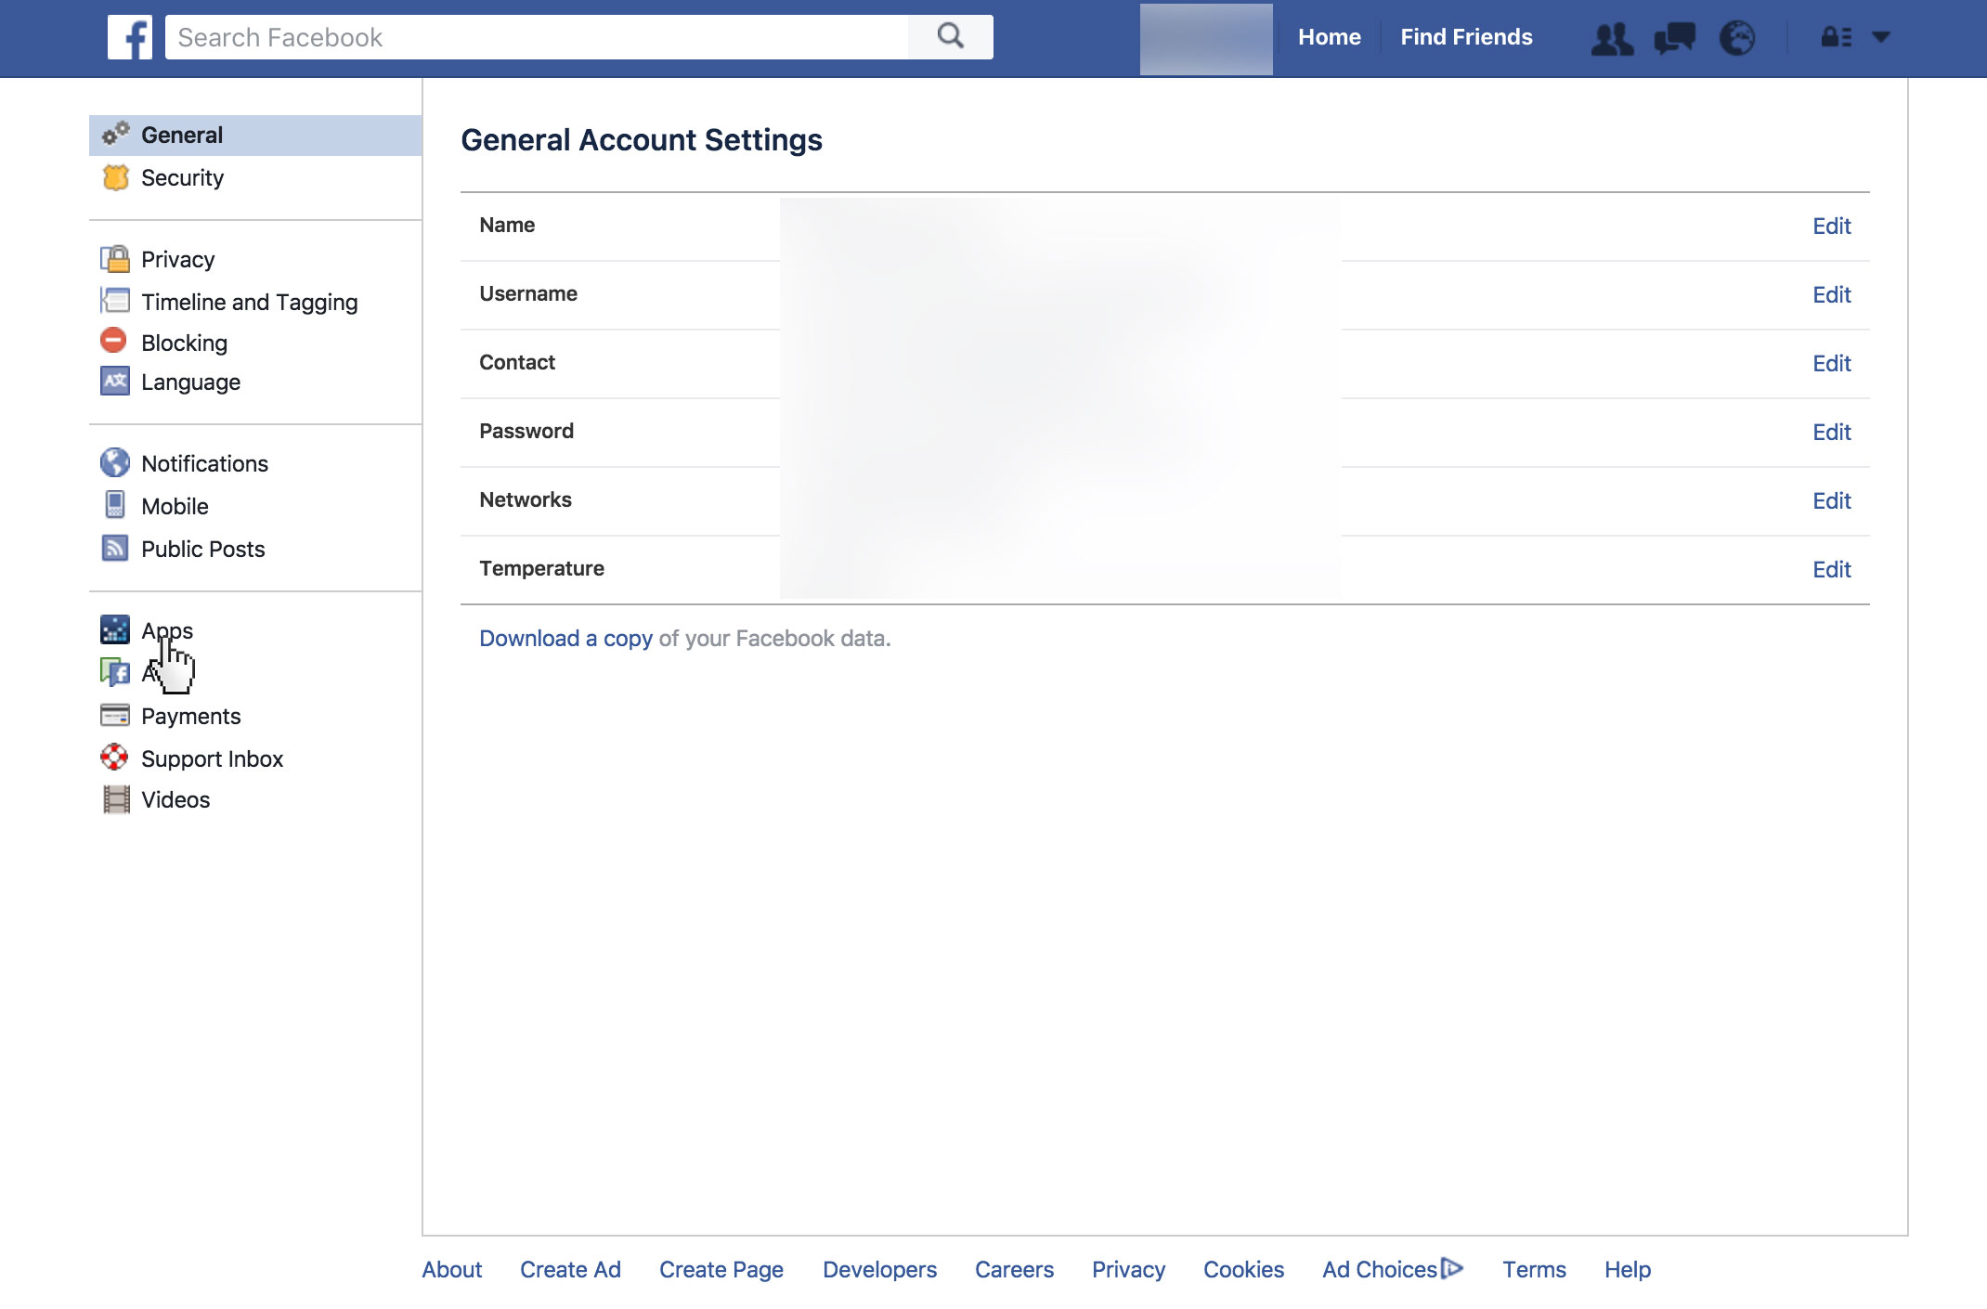Viewport: 1987px width, 1309px height.
Task: Open the General settings tab
Action: (255, 136)
